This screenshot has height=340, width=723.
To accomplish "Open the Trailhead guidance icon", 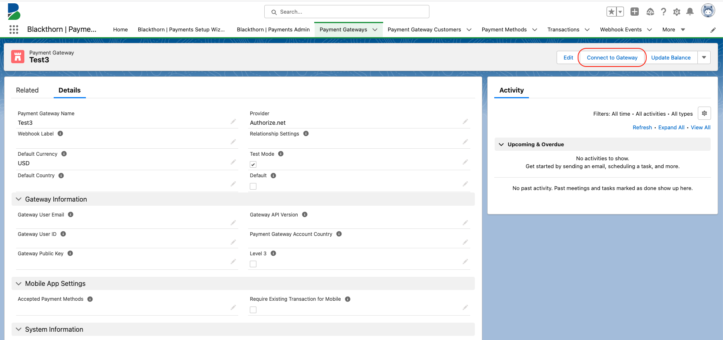I will coord(650,12).
